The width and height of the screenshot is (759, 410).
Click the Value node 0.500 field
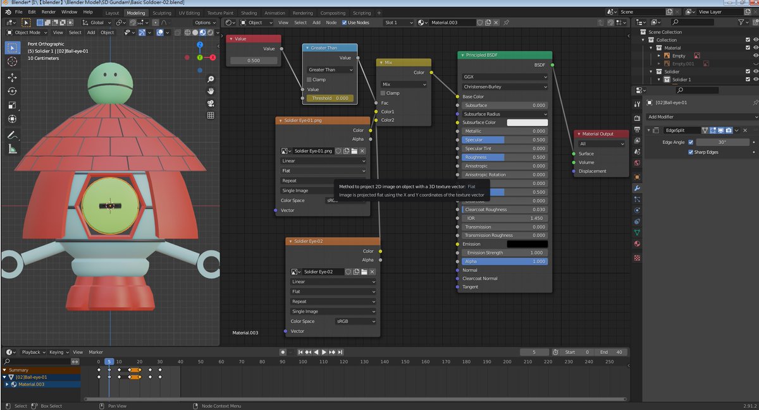[x=254, y=61]
